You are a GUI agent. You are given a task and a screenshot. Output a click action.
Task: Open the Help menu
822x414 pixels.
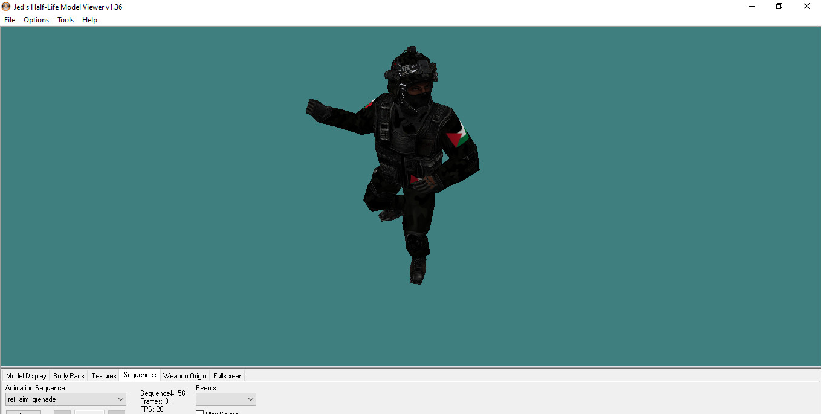coord(89,19)
